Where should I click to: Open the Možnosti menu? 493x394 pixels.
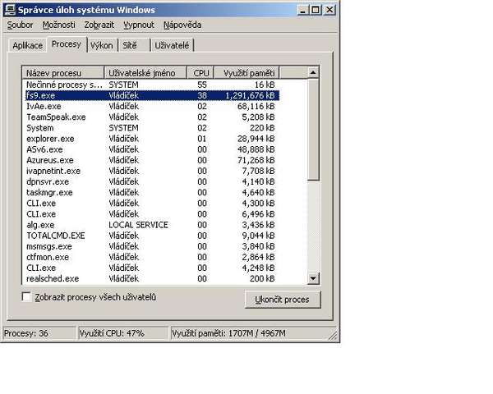pos(59,25)
